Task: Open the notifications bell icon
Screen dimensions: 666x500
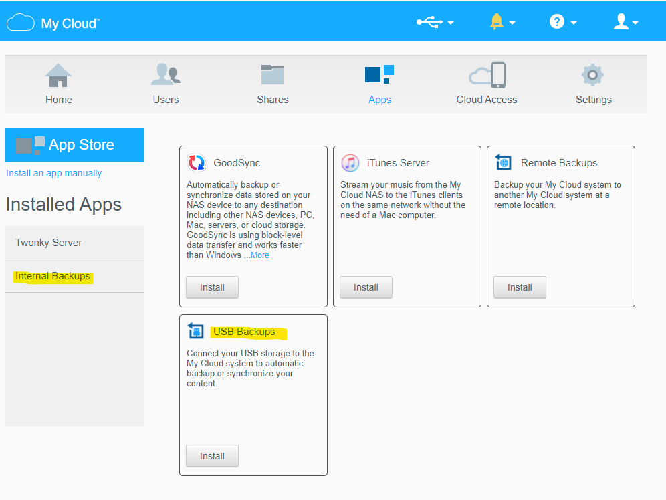Action: 497,21
